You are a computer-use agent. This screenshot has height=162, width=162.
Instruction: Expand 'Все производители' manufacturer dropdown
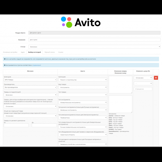click(x=30, y=87)
